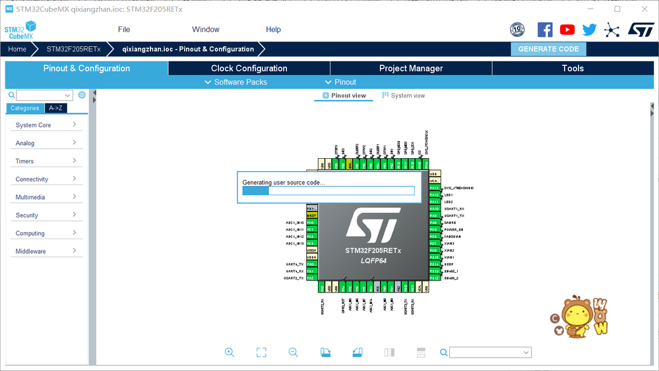Open peripheral search settings gear
This screenshot has height=371, width=659.
click(82, 95)
